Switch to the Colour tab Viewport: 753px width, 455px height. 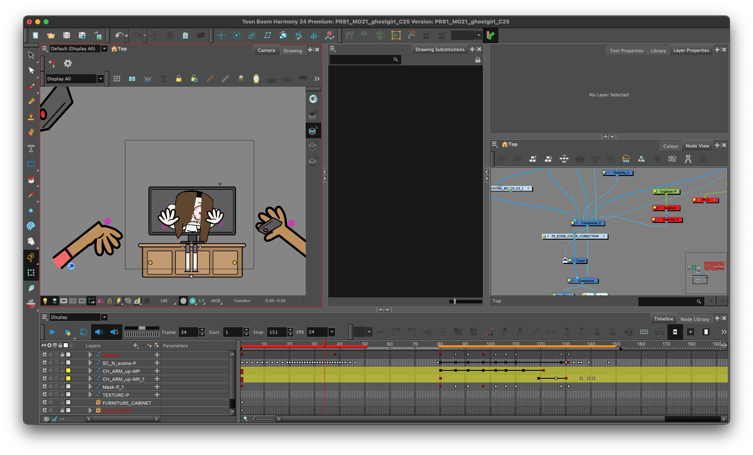(670, 146)
